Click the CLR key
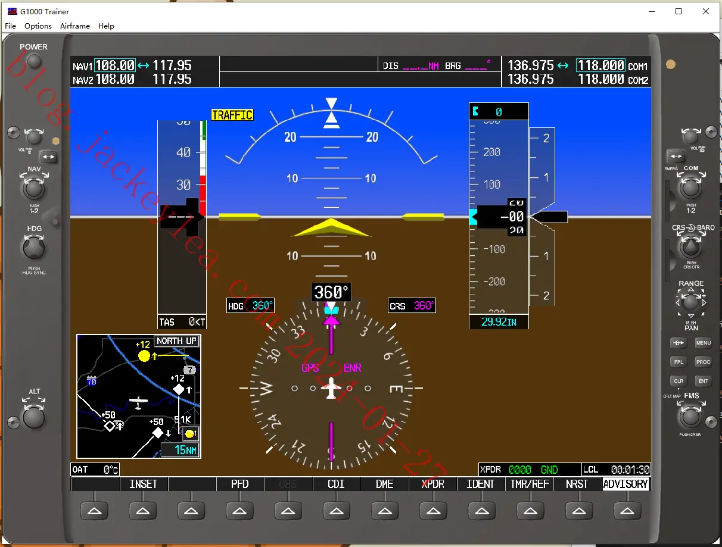This screenshot has height=547, width=722. (x=679, y=381)
